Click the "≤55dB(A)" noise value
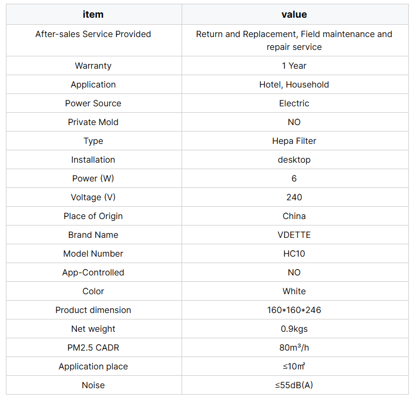This screenshot has height=400, width=411. coord(294,385)
